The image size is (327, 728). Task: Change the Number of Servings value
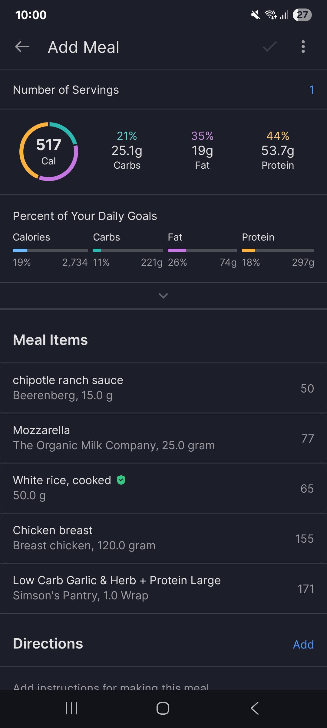coord(311,90)
